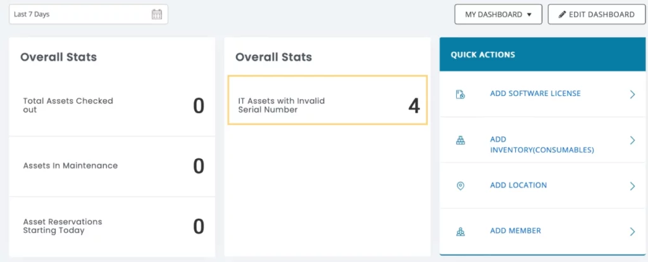Open the Add Inventory(Consumables) link

(x=542, y=145)
